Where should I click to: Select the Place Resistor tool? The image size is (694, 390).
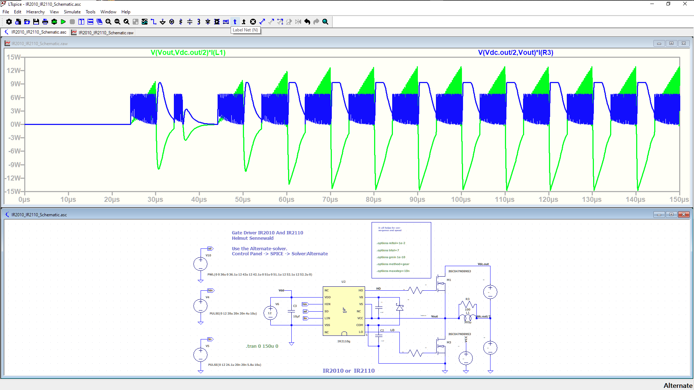pyautogui.click(x=181, y=22)
